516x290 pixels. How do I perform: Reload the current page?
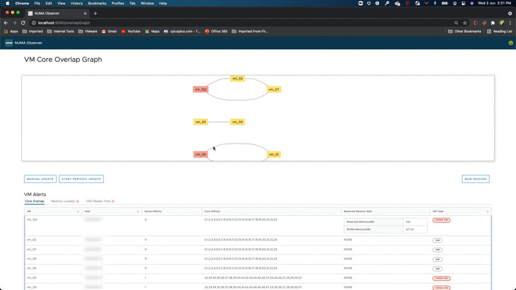click(23, 23)
